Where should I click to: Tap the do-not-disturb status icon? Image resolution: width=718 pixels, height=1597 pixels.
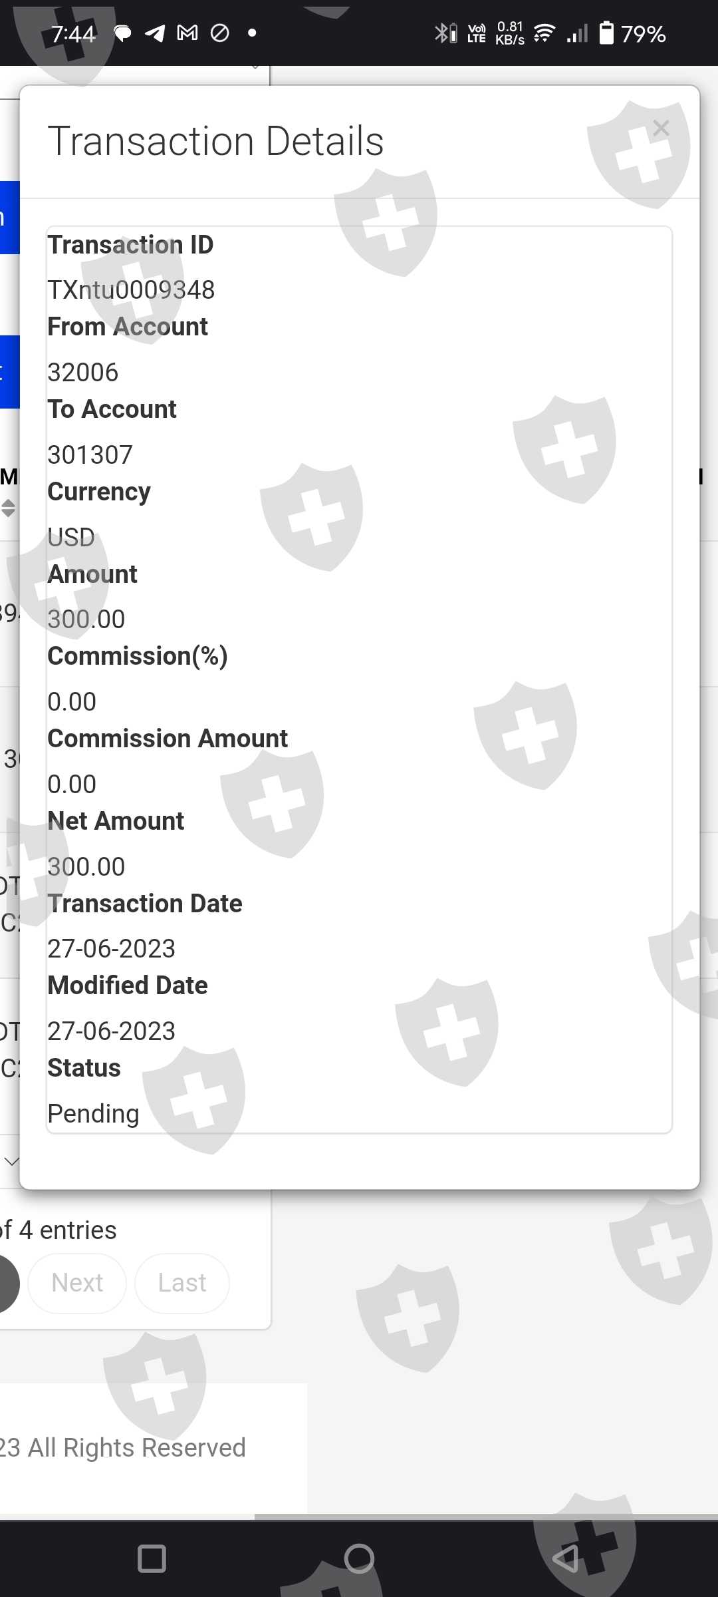point(219,33)
